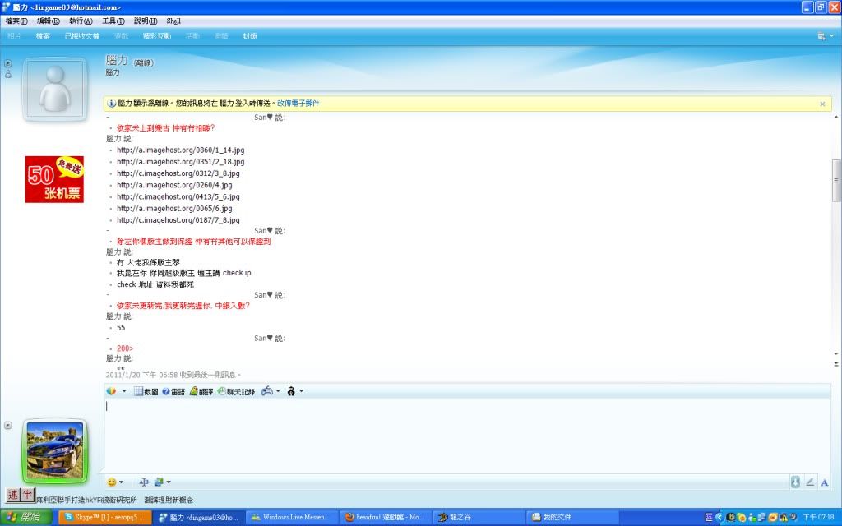
Task: Open the Shell menu
Action: (x=173, y=21)
